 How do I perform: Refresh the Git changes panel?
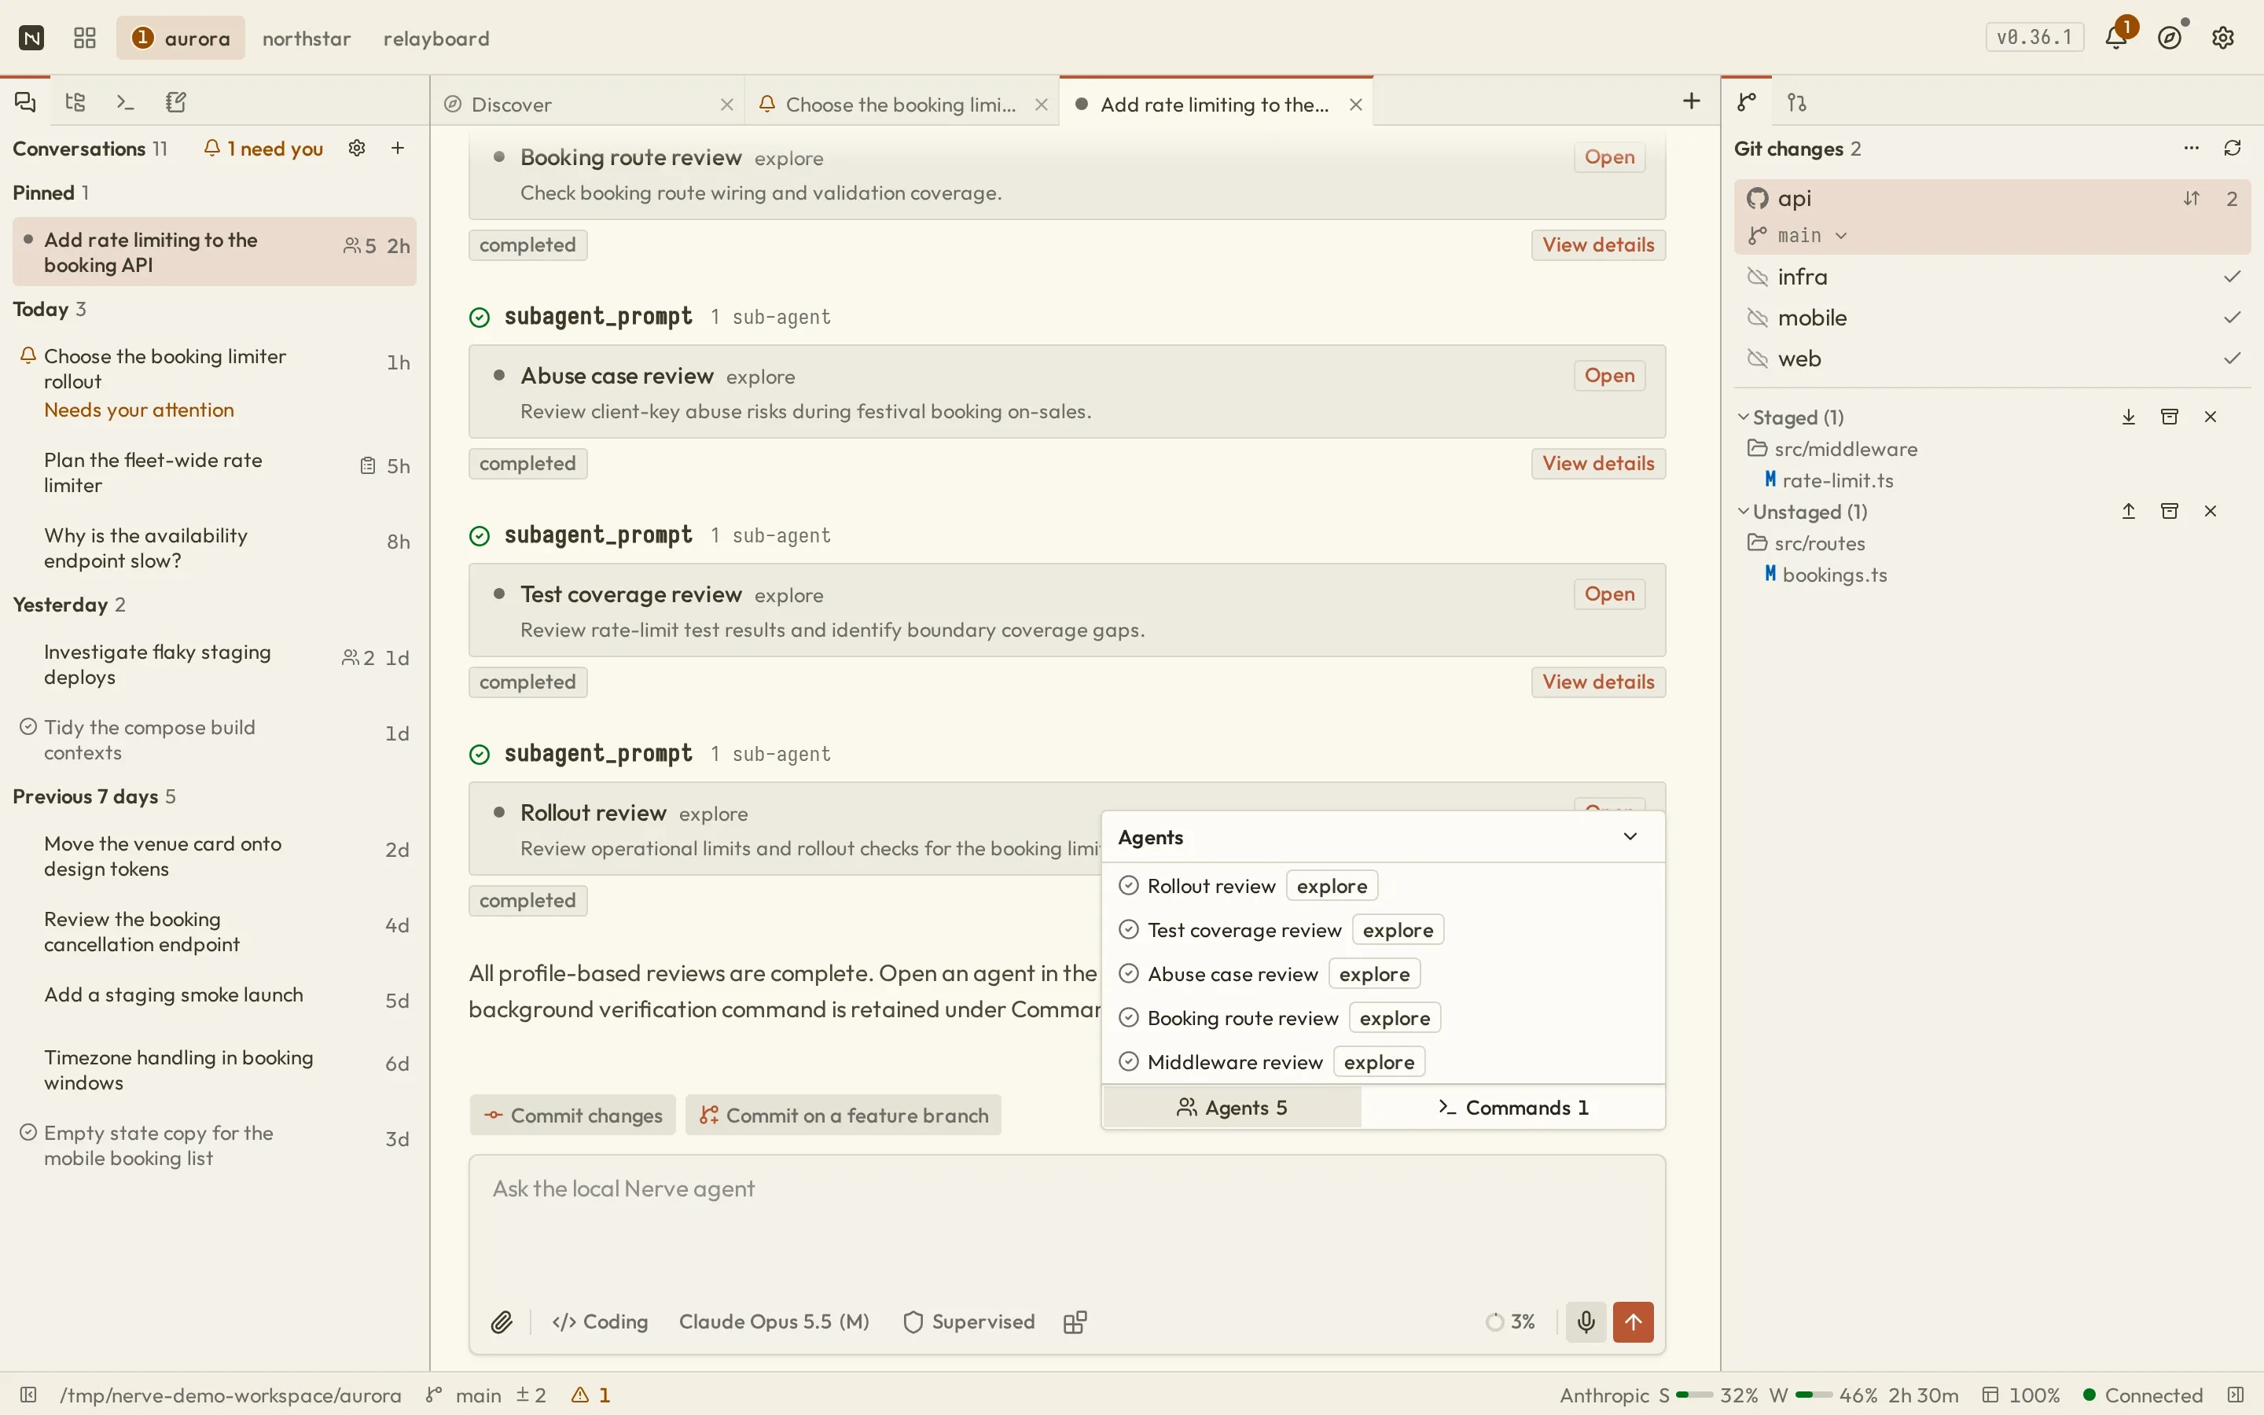pos(2233,148)
